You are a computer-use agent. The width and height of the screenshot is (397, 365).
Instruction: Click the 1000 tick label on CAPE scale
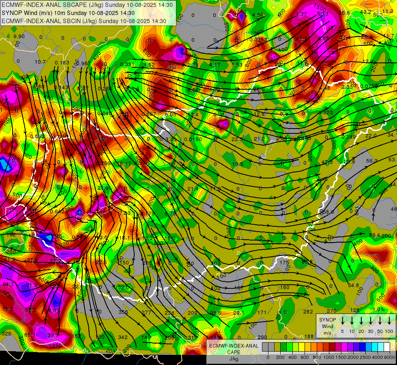[329, 357]
